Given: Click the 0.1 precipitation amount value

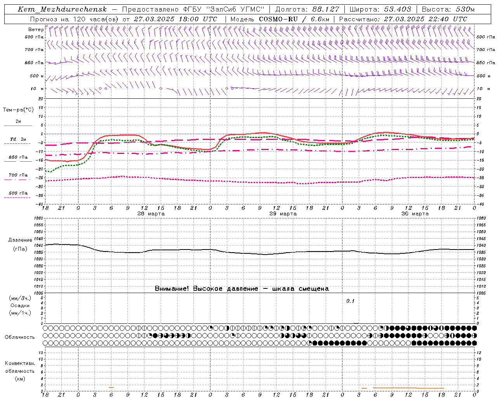Looking at the screenshot, I should click(350, 301).
